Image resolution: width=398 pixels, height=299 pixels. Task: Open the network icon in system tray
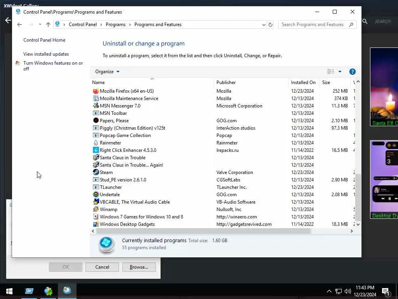point(339,291)
